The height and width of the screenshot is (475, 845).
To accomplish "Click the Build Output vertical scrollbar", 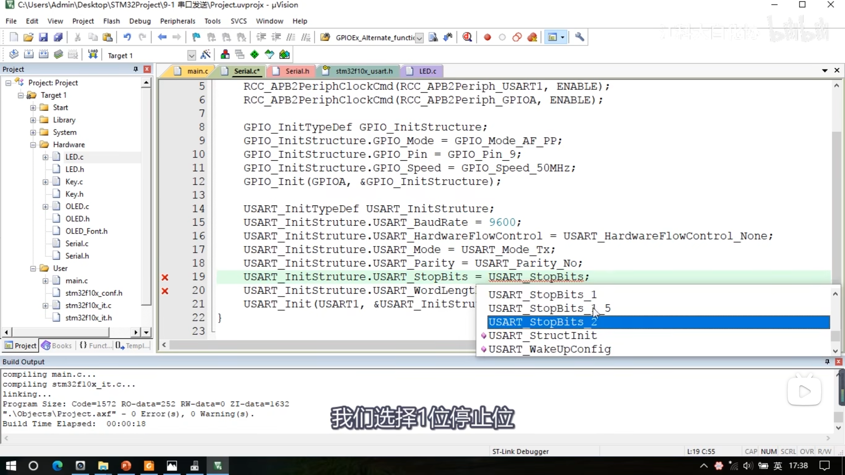I will (x=838, y=417).
